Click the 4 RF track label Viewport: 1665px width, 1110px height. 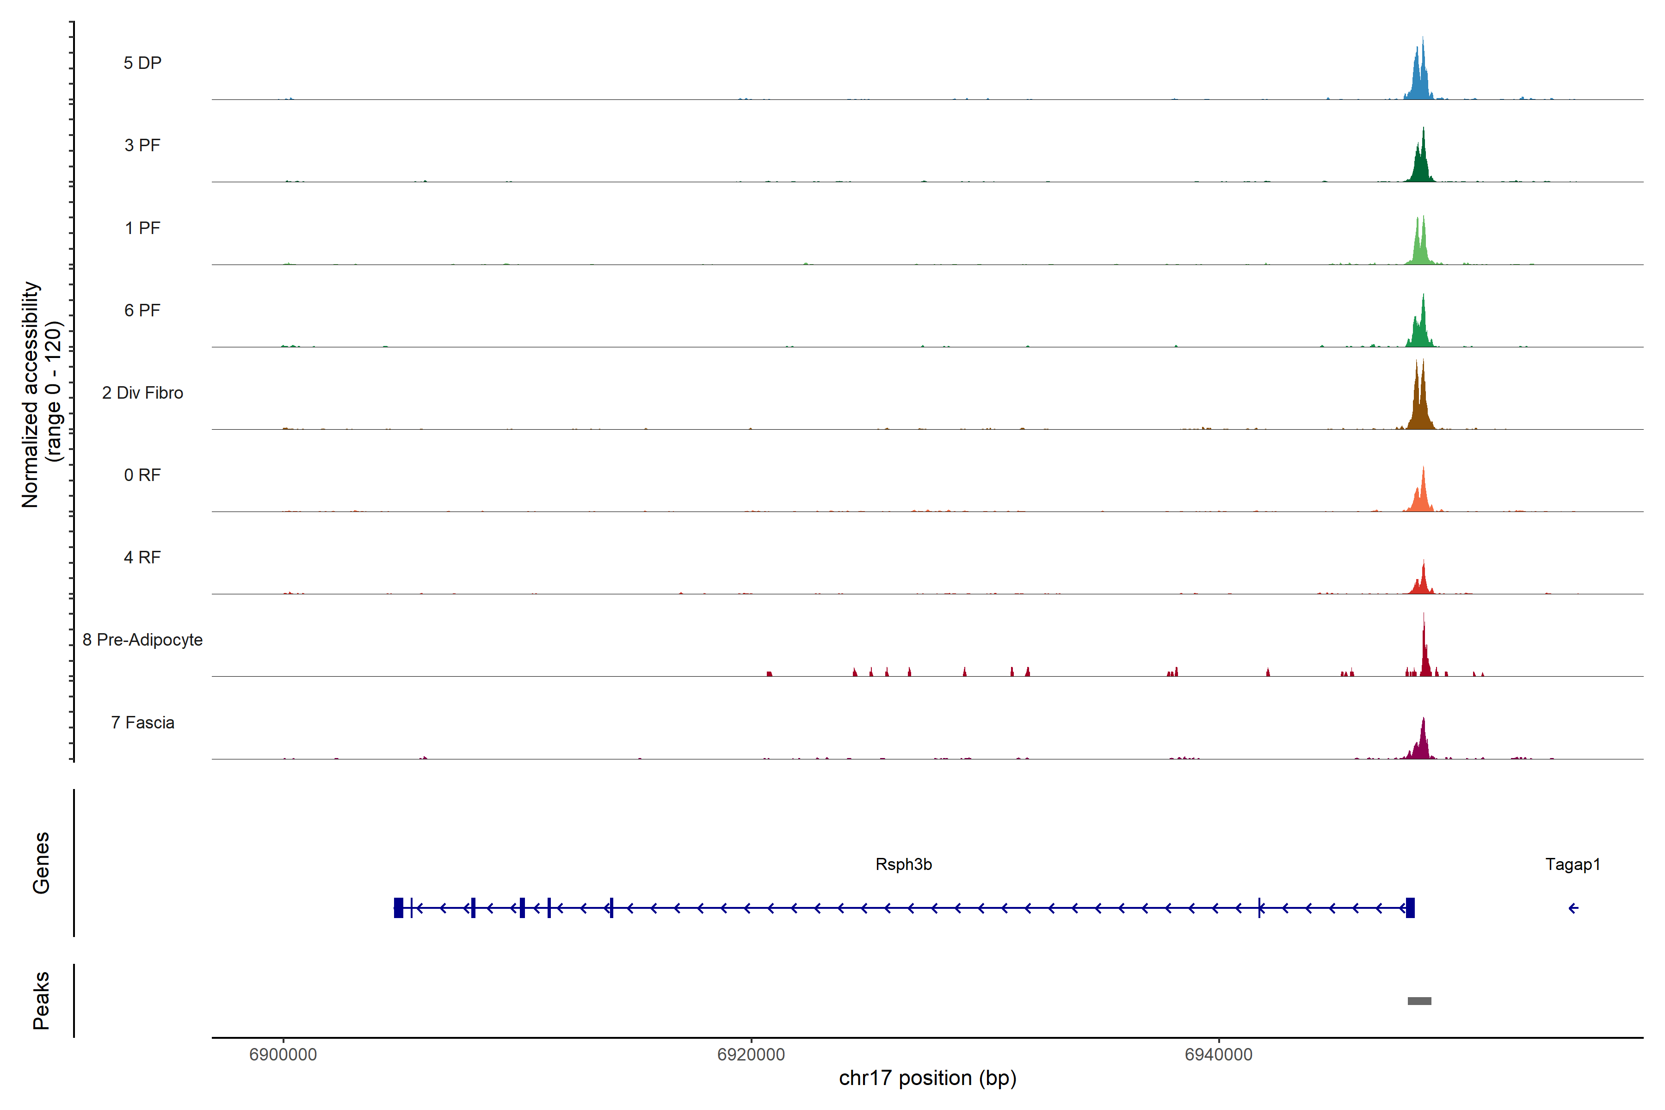(142, 557)
